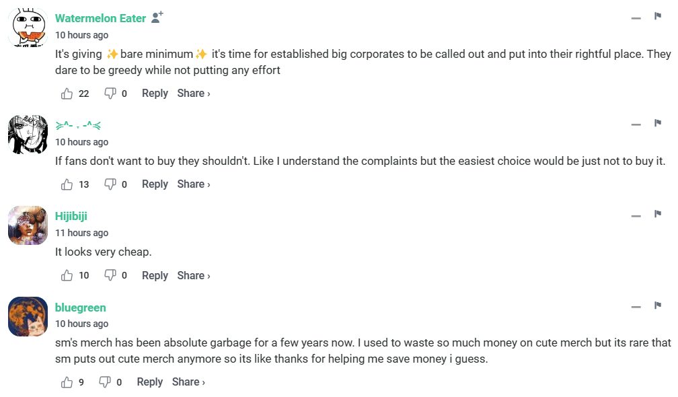Collapse Hijibiji's comment
This screenshot has height=397, width=678.
click(x=636, y=216)
